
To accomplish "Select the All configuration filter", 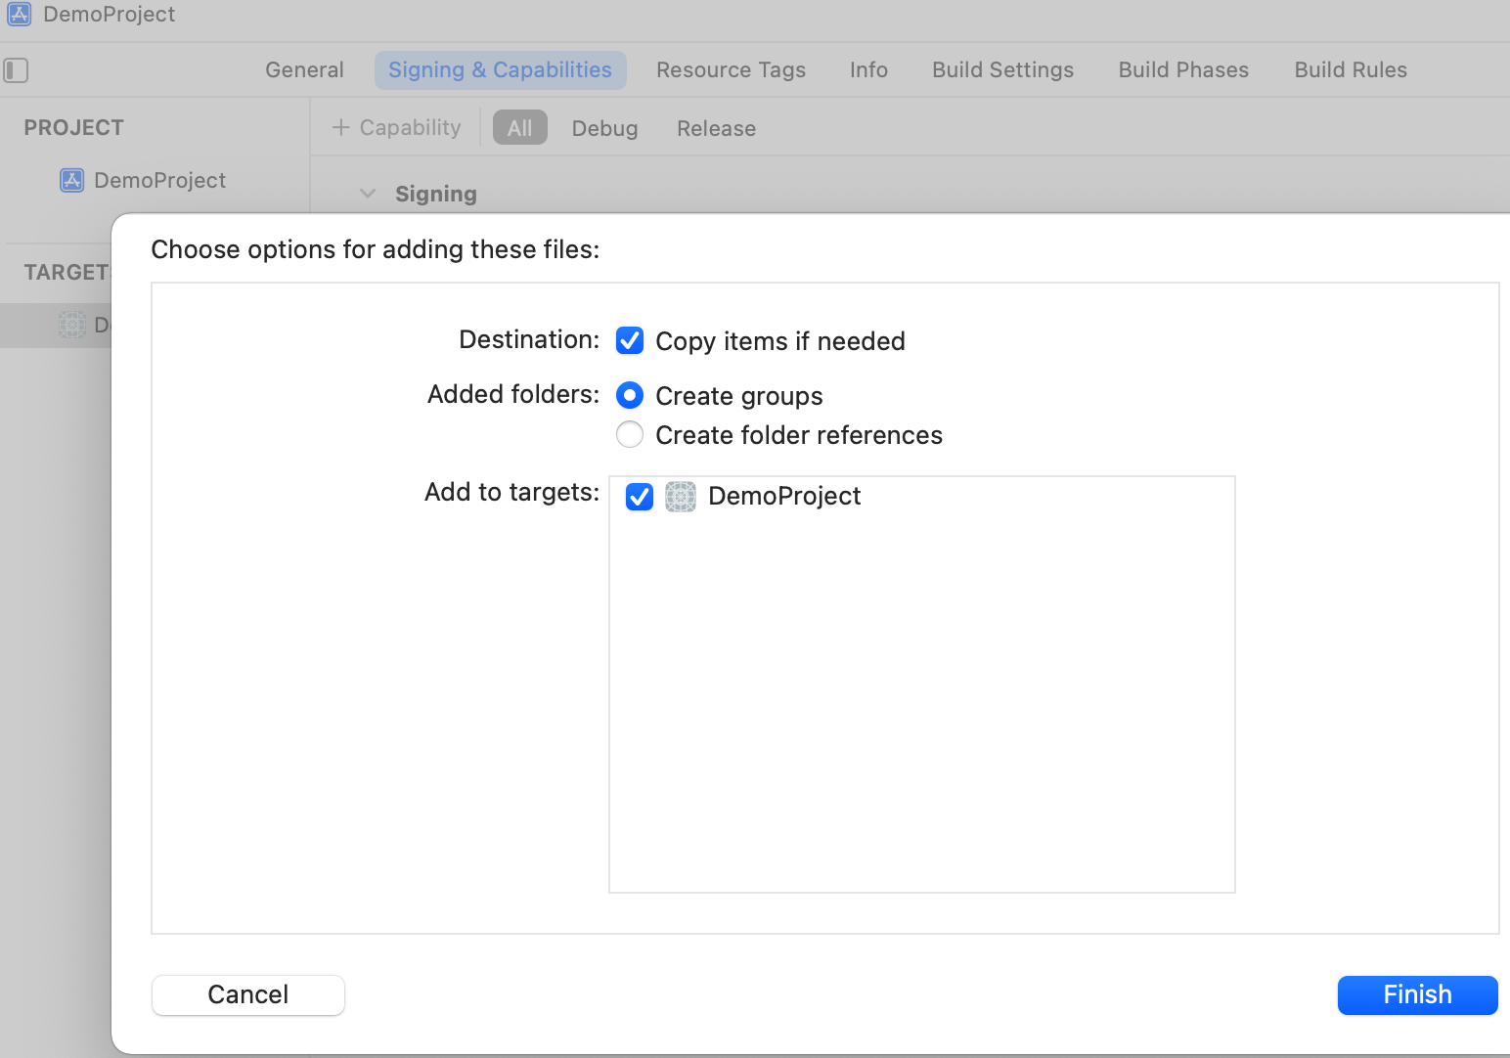I will coord(519,128).
